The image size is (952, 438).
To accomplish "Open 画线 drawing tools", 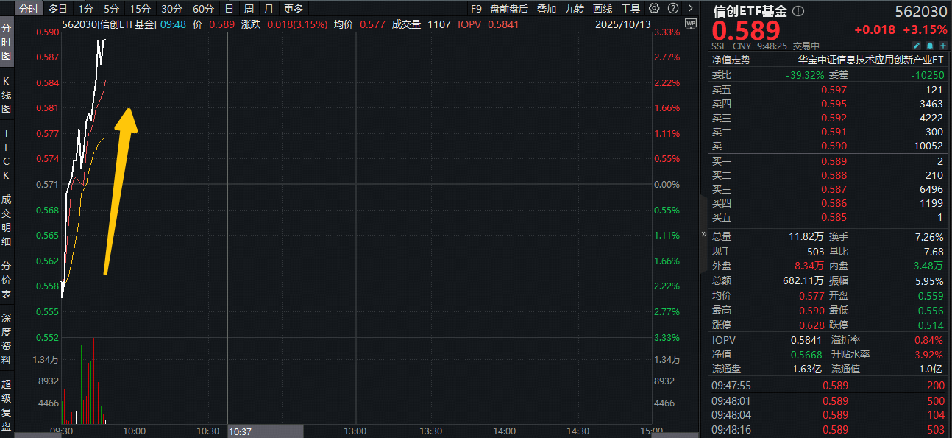I will pyautogui.click(x=603, y=9).
